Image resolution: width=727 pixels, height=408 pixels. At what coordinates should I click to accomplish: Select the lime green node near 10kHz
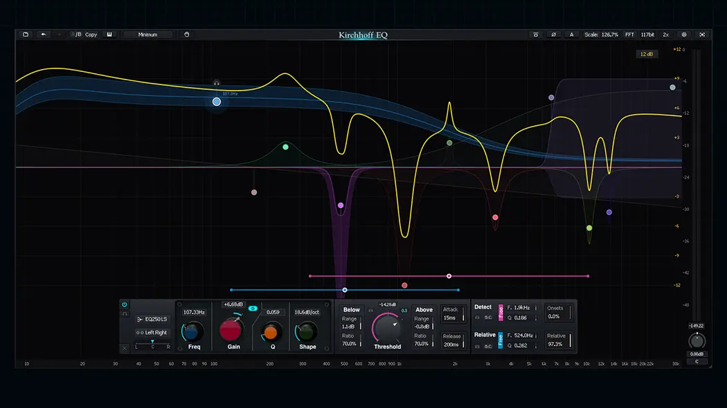tap(589, 228)
